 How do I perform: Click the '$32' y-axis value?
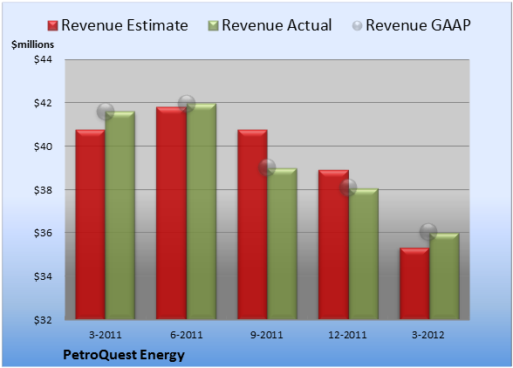click(43, 319)
